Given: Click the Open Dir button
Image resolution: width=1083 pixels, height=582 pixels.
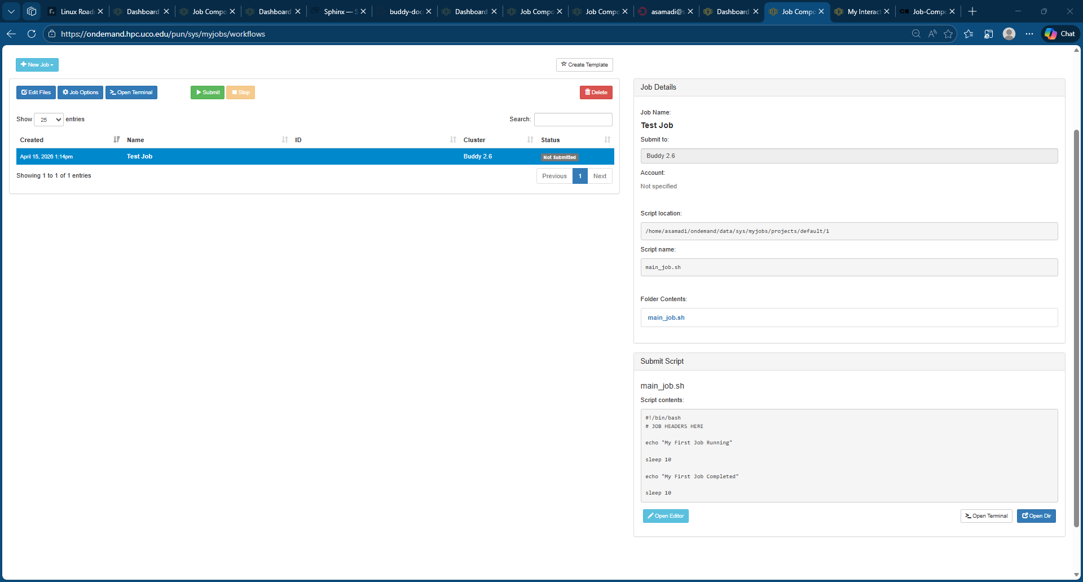Looking at the screenshot, I should click(1036, 516).
